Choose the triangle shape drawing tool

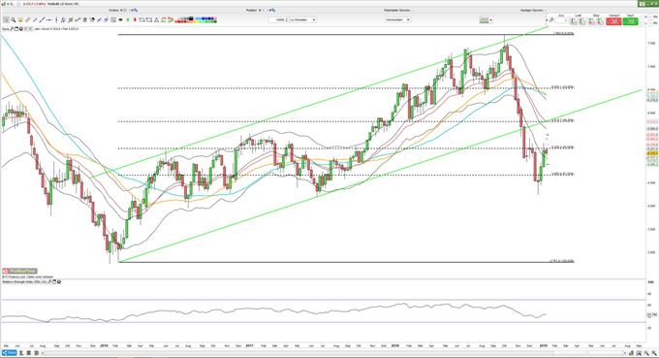(x=156, y=19)
